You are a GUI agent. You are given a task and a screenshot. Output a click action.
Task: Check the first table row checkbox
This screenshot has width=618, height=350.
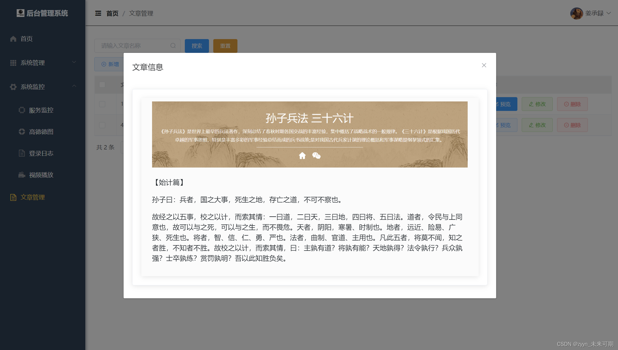[x=102, y=104]
